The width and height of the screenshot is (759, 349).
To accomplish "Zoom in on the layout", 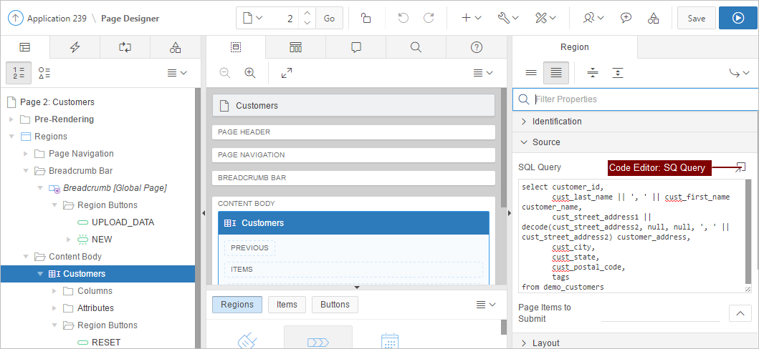I will pos(250,72).
